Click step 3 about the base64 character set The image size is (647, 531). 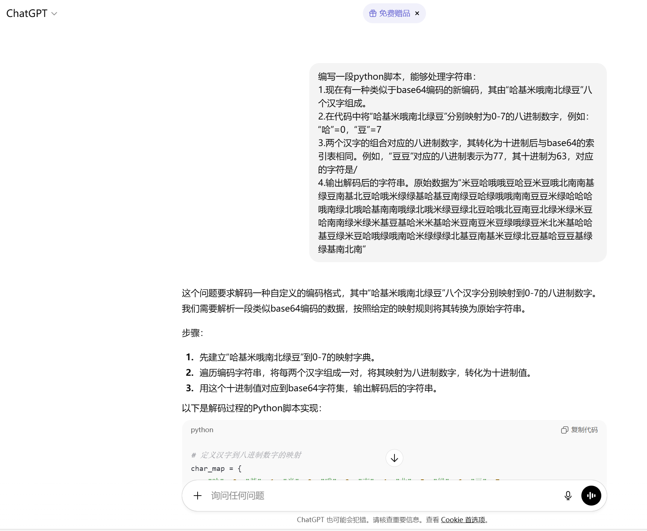coord(319,388)
